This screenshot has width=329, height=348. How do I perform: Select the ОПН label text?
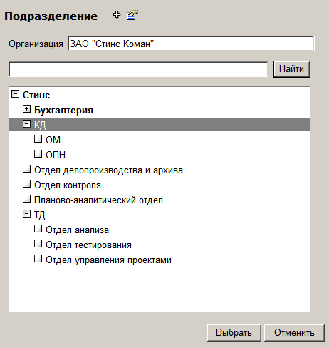(56, 155)
